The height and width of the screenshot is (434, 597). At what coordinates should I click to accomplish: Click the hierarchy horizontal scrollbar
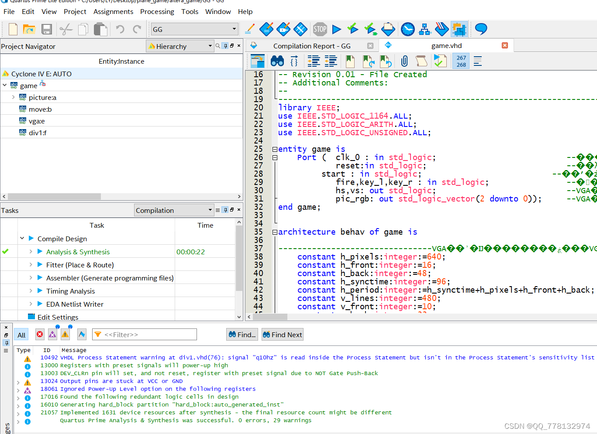click(54, 197)
